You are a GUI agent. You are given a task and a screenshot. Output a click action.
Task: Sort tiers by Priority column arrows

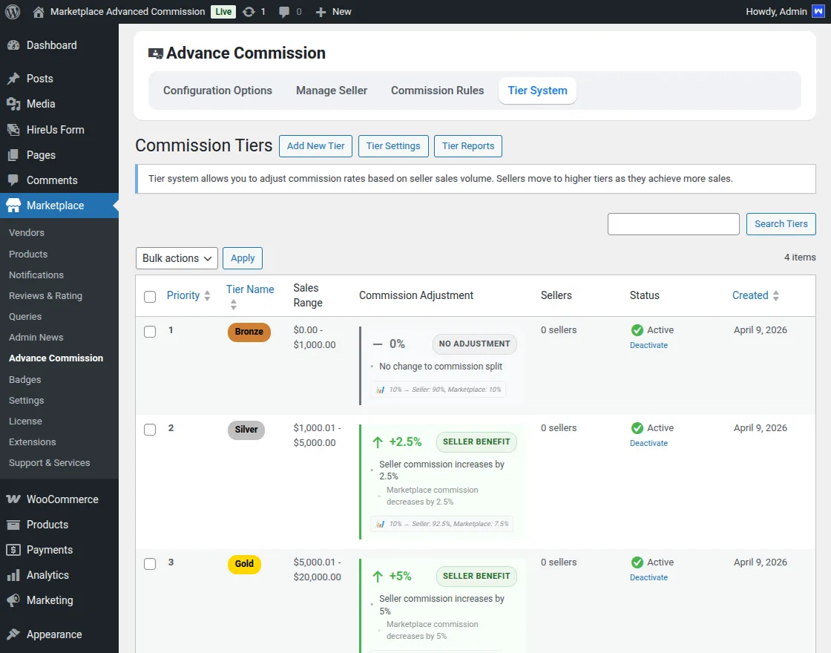click(x=207, y=295)
